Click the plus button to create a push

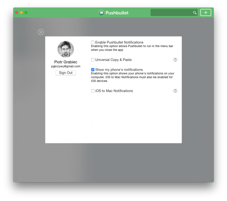point(206,13)
